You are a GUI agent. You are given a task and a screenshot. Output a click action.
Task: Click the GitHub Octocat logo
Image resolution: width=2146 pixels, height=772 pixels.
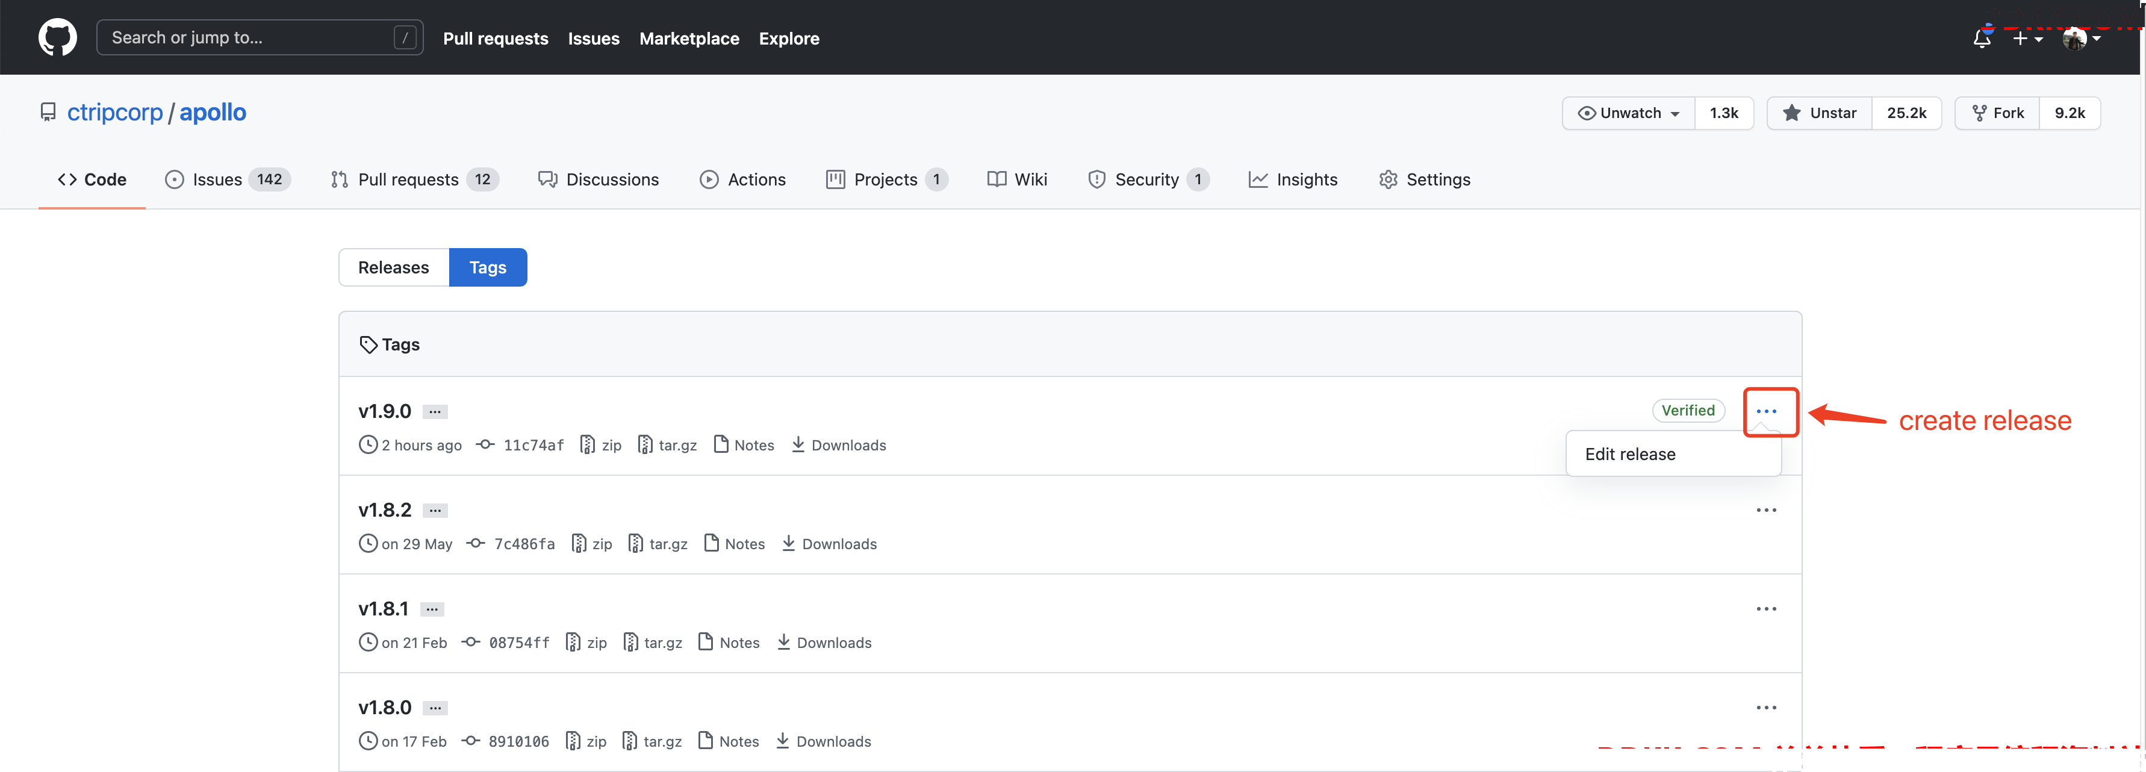tap(57, 37)
